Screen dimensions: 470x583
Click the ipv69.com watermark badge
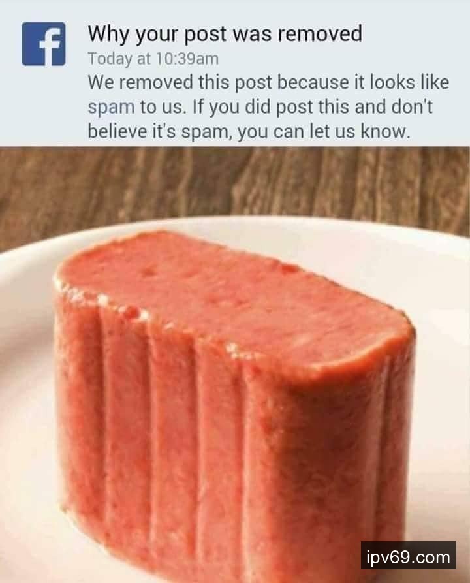tap(408, 558)
